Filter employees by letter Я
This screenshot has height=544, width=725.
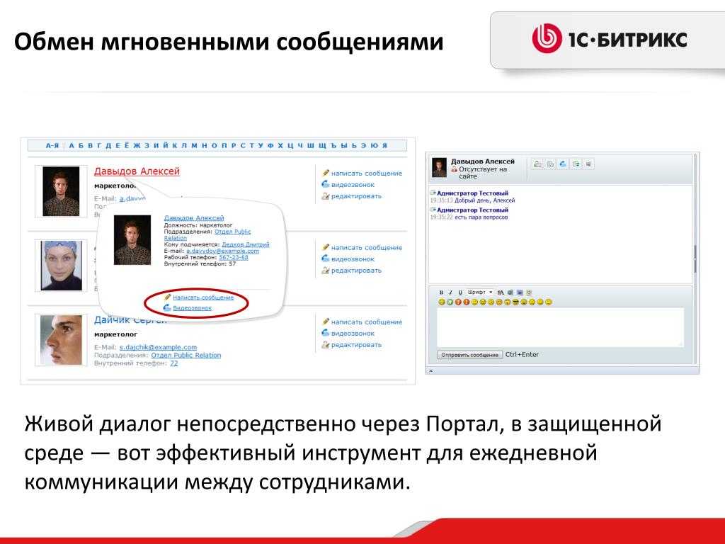pyautogui.click(x=384, y=145)
